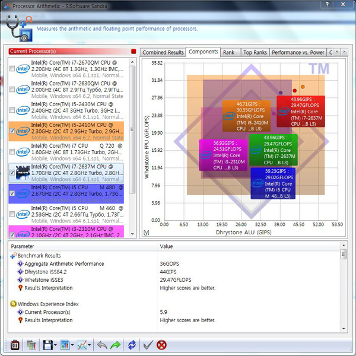Open the Performance vs. Power tab
The height and width of the screenshot is (356, 356).
298,52
